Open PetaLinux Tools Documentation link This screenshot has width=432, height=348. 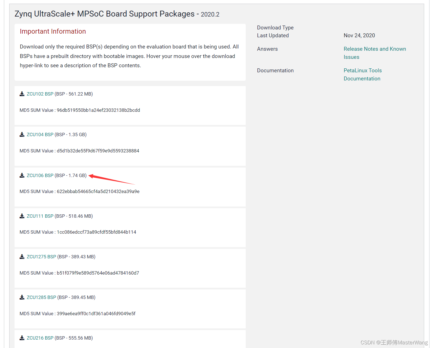point(363,75)
